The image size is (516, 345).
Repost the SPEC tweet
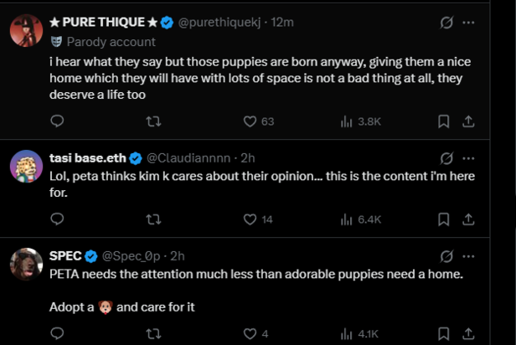tap(153, 333)
